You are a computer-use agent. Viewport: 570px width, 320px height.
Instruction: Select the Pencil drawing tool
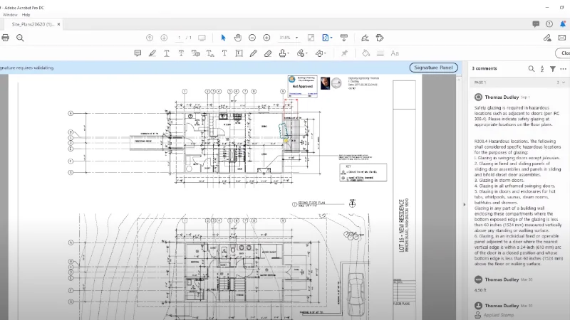point(254,53)
